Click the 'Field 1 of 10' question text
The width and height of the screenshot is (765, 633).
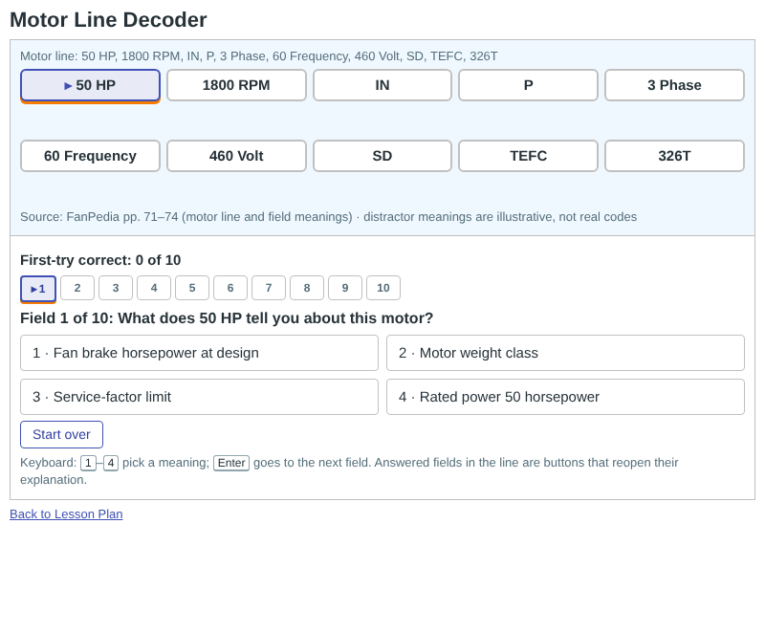coord(227,318)
